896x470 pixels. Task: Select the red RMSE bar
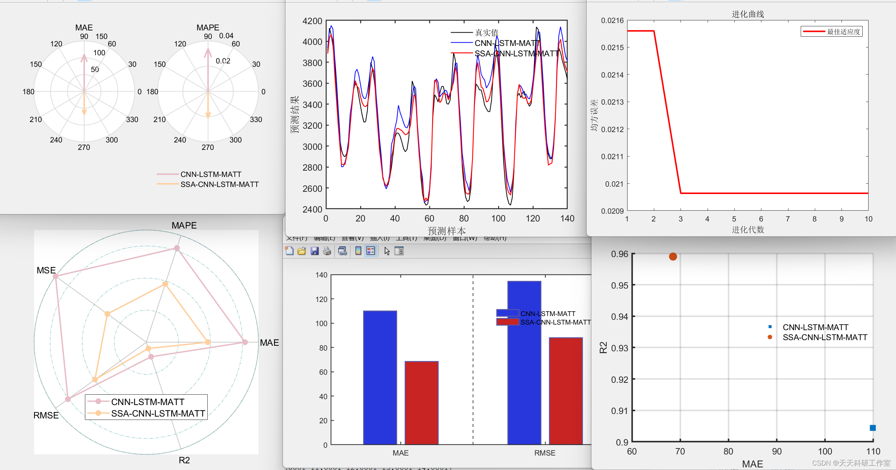coord(566,391)
